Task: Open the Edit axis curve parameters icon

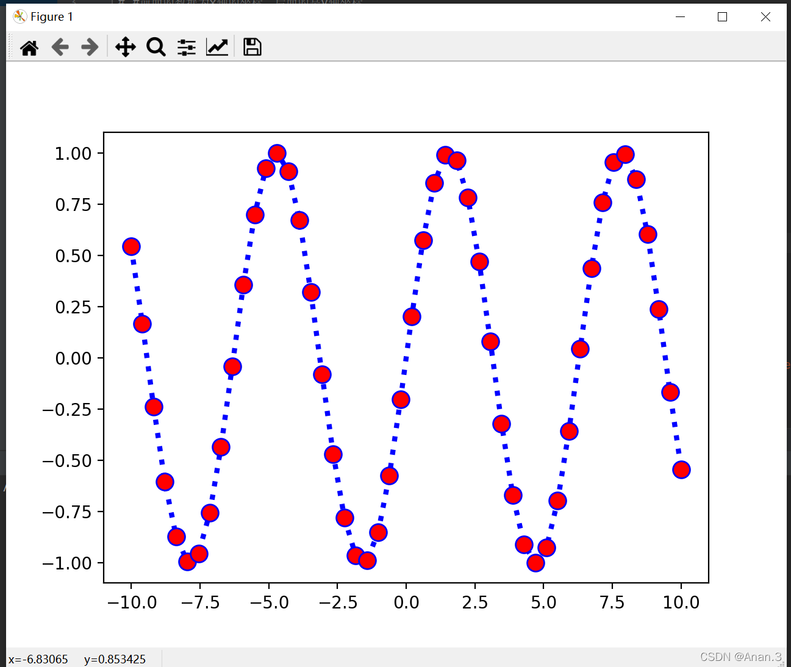Action: 217,47
